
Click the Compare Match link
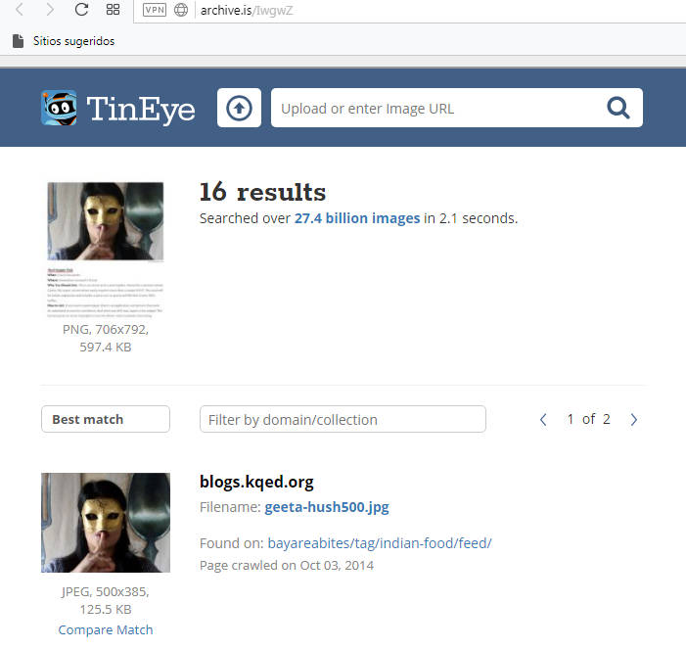[106, 629]
